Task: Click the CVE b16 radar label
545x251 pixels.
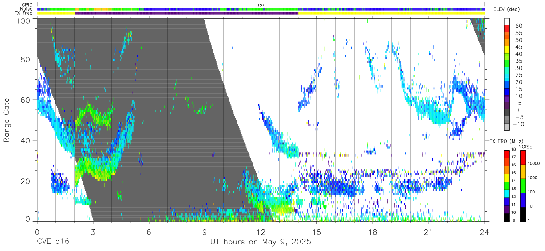Action: pyautogui.click(x=53, y=242)
